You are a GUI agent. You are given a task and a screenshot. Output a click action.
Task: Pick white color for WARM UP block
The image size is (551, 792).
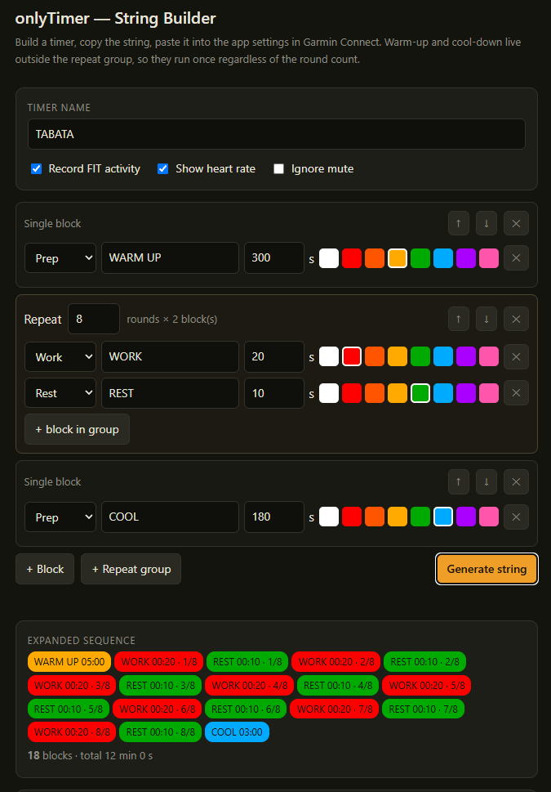(x=329, y=258)
